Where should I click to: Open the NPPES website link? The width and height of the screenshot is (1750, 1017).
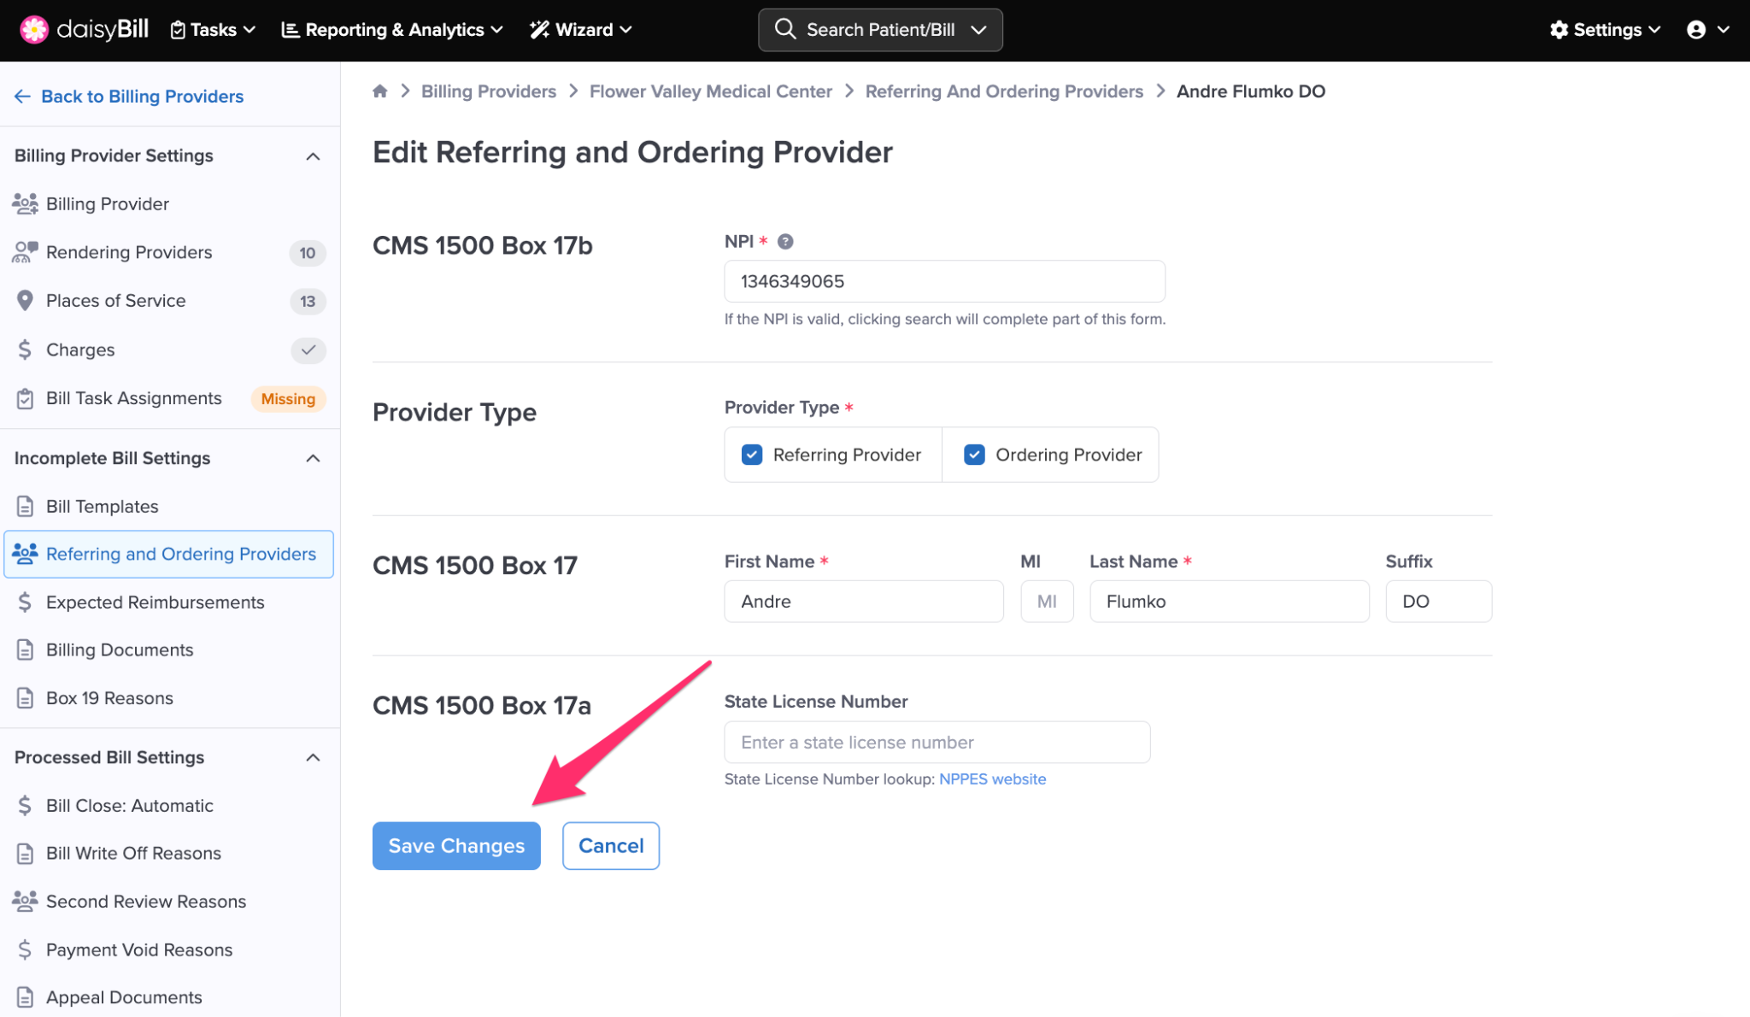992,779
